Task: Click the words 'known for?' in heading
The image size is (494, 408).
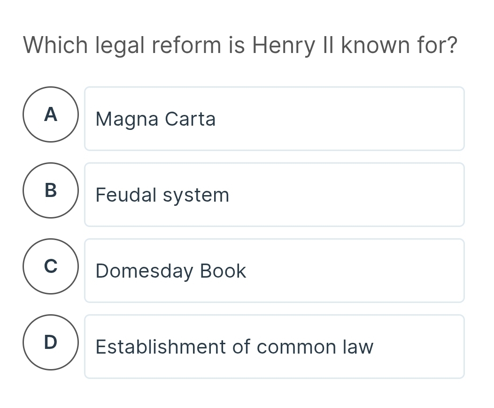Action: coord(399,46)
